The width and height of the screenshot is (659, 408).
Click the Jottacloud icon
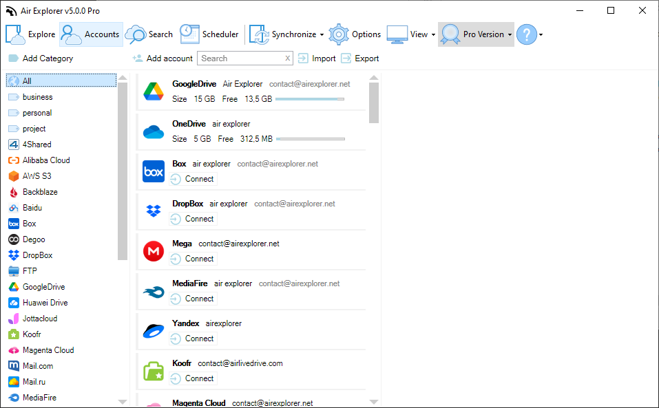pos(14,319)
